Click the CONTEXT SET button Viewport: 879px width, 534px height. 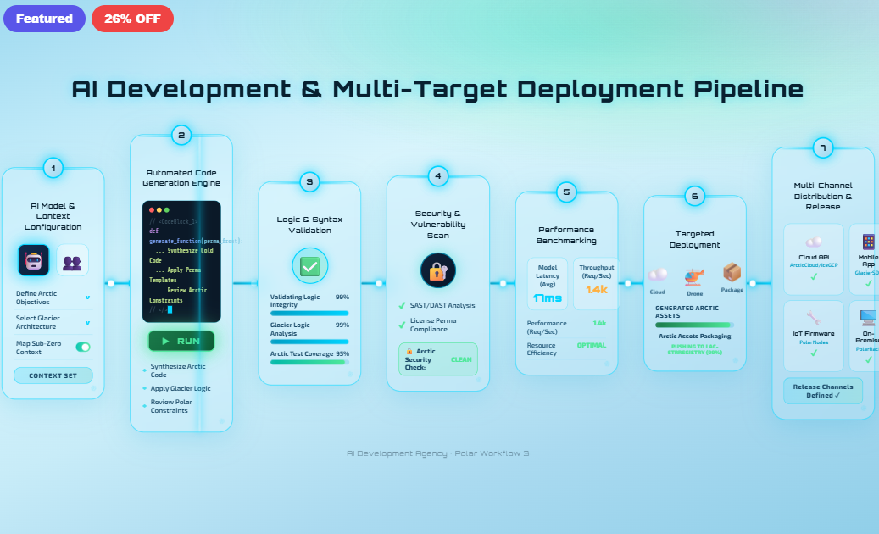53,375
